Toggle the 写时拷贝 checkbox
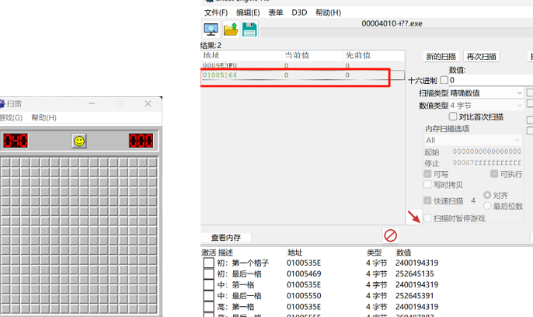Image resolution: width=533 pixels, height=317 pixels. [x=427, y=184]
